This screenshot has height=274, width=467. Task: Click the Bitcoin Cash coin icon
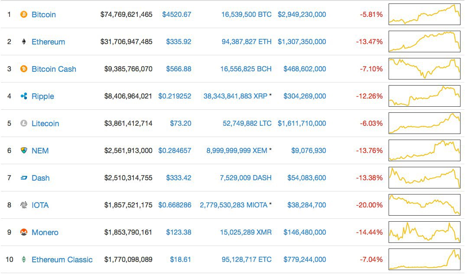point(24,69)
